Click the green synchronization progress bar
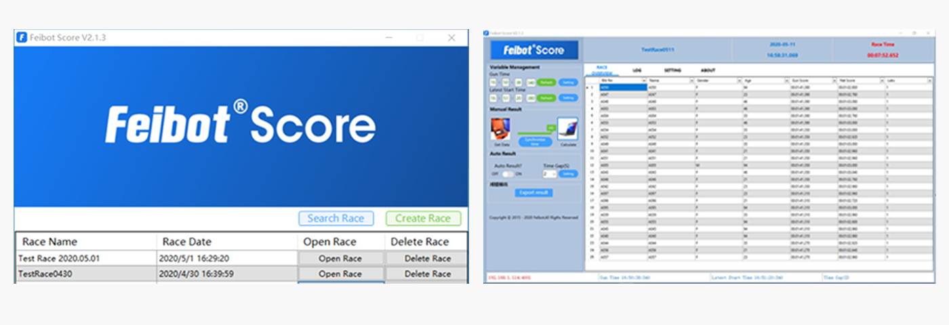Image resolution: width=949 pixels, height=325 pixels. click(x=534, y=133)
